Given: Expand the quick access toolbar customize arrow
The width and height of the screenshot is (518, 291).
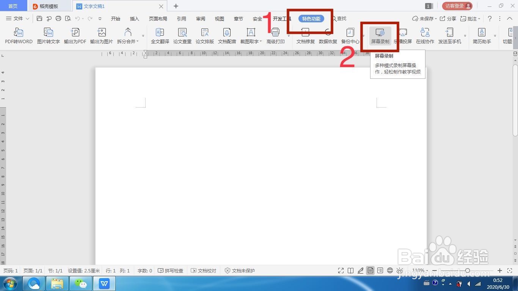Looking at the screenshot, I should coord(100,19).
